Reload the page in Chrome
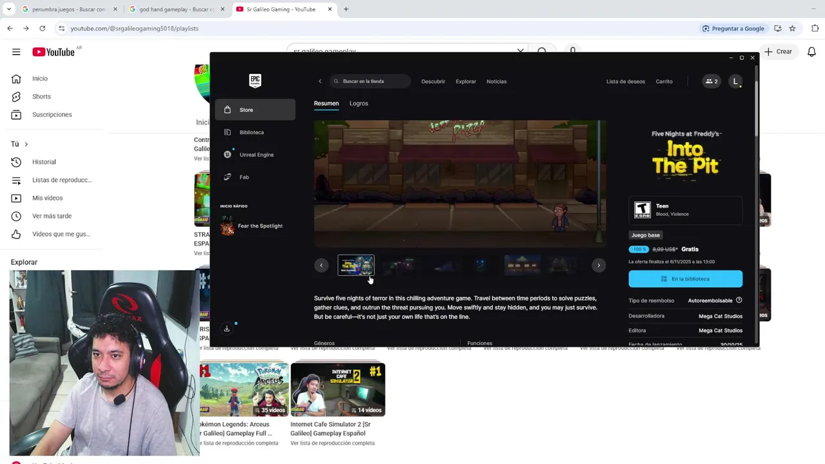The image size is (825, 464). [x=42, y=28]
